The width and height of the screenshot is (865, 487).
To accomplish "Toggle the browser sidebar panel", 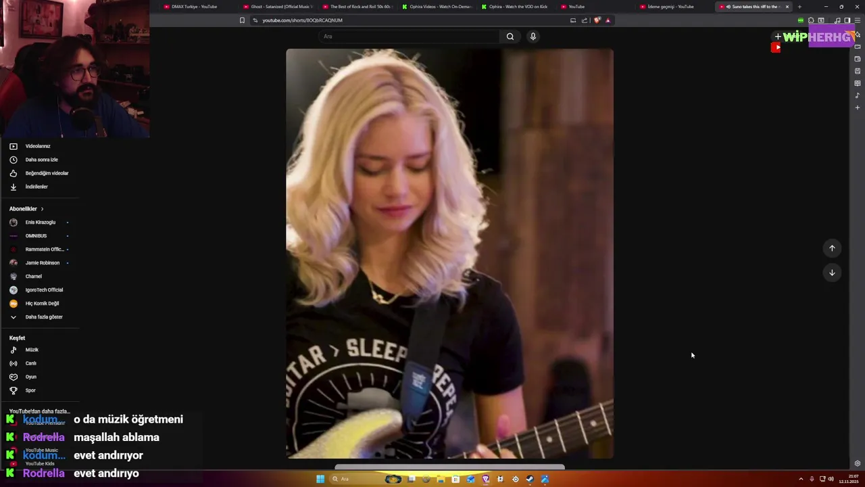I will (x=847, y=20).
